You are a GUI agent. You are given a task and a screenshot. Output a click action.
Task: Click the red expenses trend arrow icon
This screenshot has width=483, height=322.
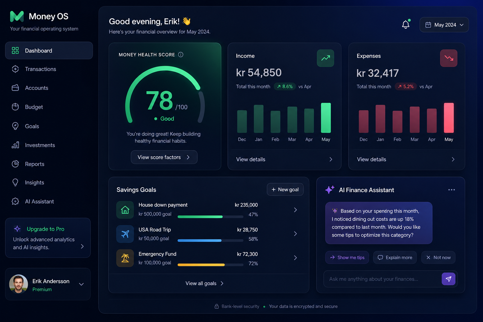click(x=449, y=58)
